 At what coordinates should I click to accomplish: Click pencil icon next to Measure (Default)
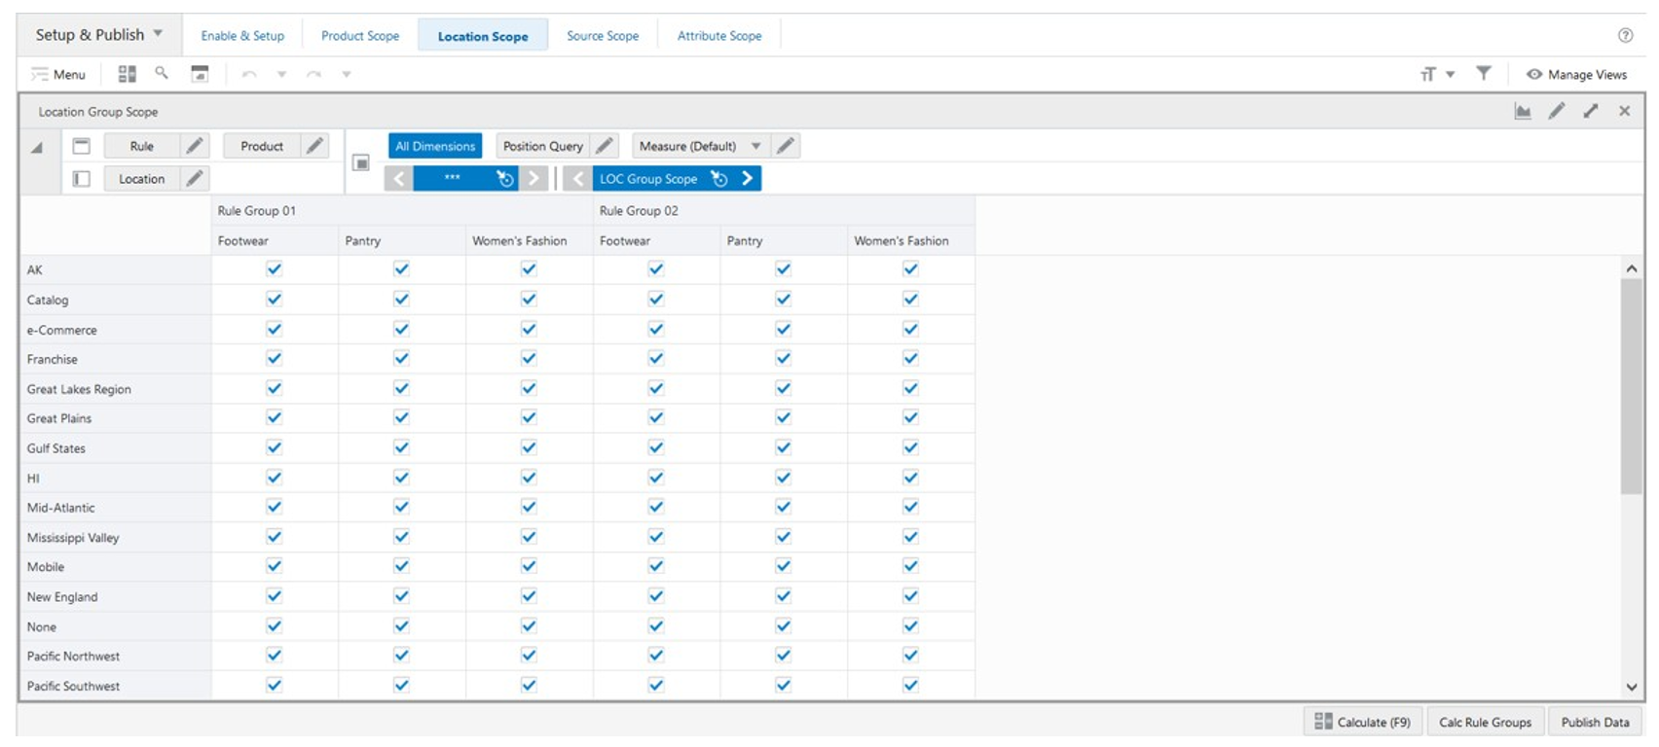(x=785, y=146)
